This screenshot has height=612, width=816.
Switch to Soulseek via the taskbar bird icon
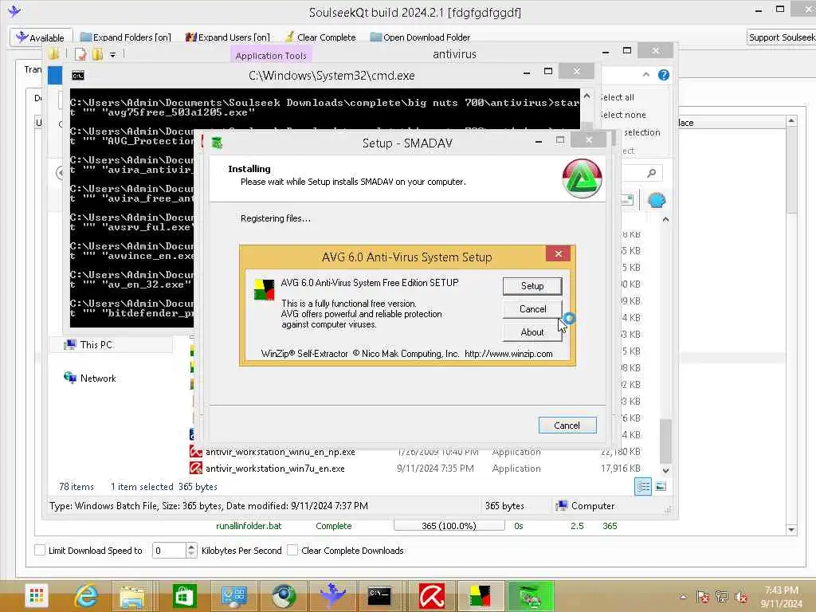332,596
